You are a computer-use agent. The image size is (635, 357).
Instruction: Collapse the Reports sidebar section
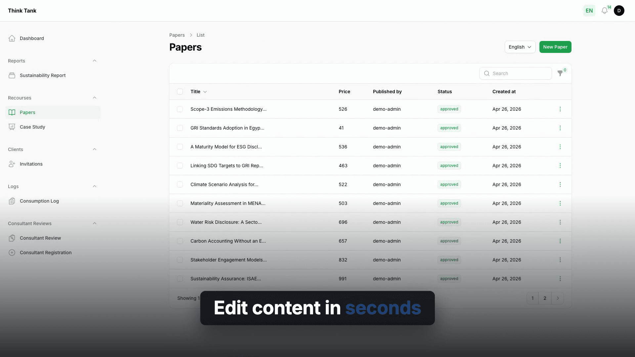[95, 61]
